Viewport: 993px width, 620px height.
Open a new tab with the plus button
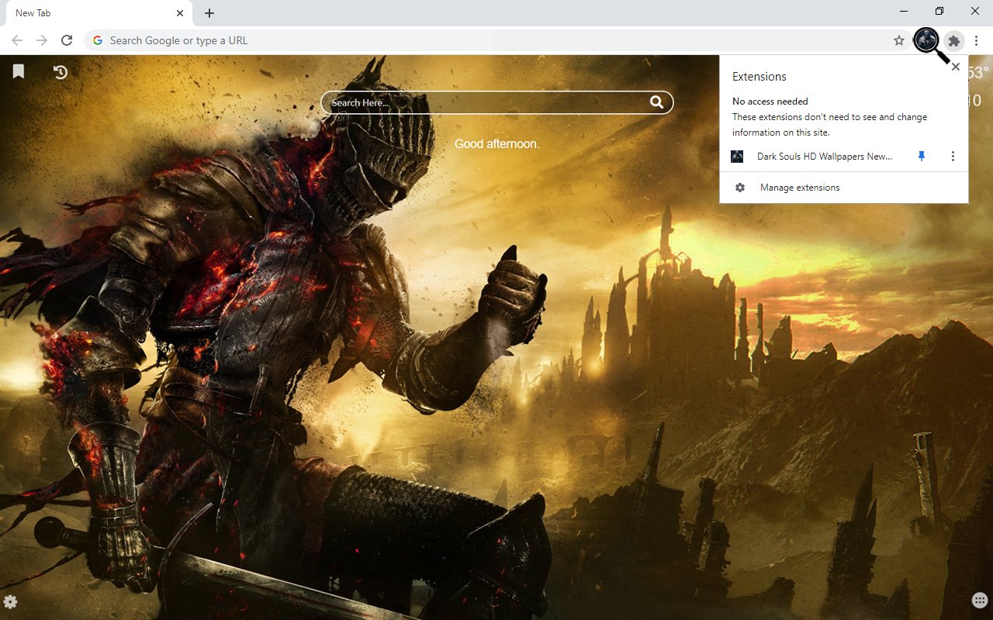click(x=209, y=13)
